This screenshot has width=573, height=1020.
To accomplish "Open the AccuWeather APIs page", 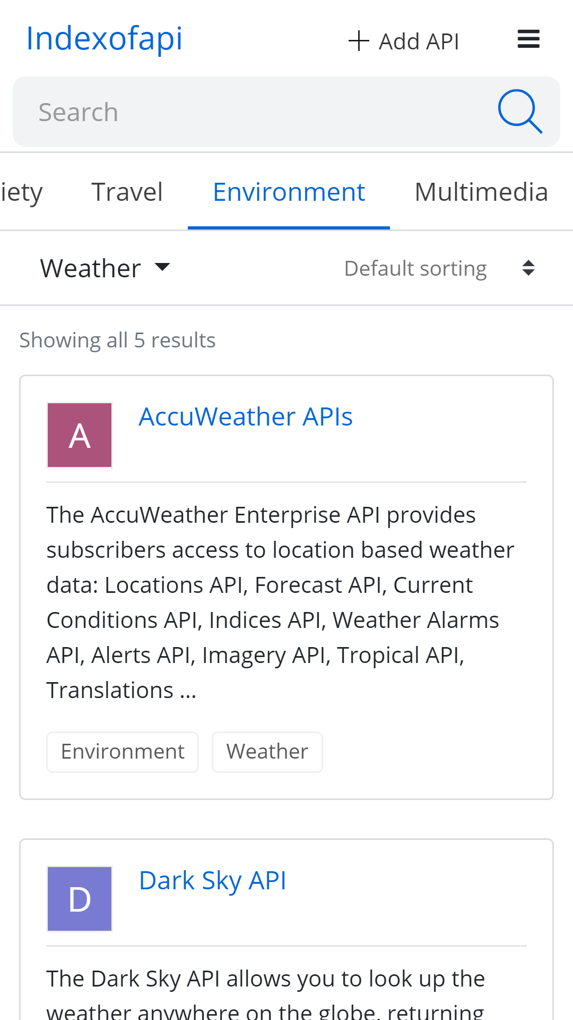I will pos(246,416).
